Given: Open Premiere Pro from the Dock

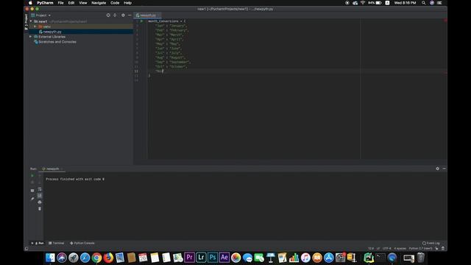Looking at the screenshot, I should pos(189,258).
